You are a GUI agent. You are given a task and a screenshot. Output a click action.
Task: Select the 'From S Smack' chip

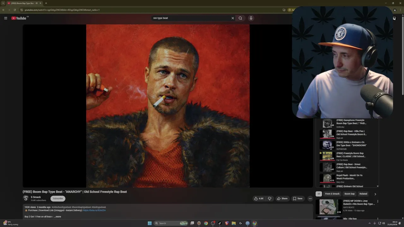click(x=332, y=194)
